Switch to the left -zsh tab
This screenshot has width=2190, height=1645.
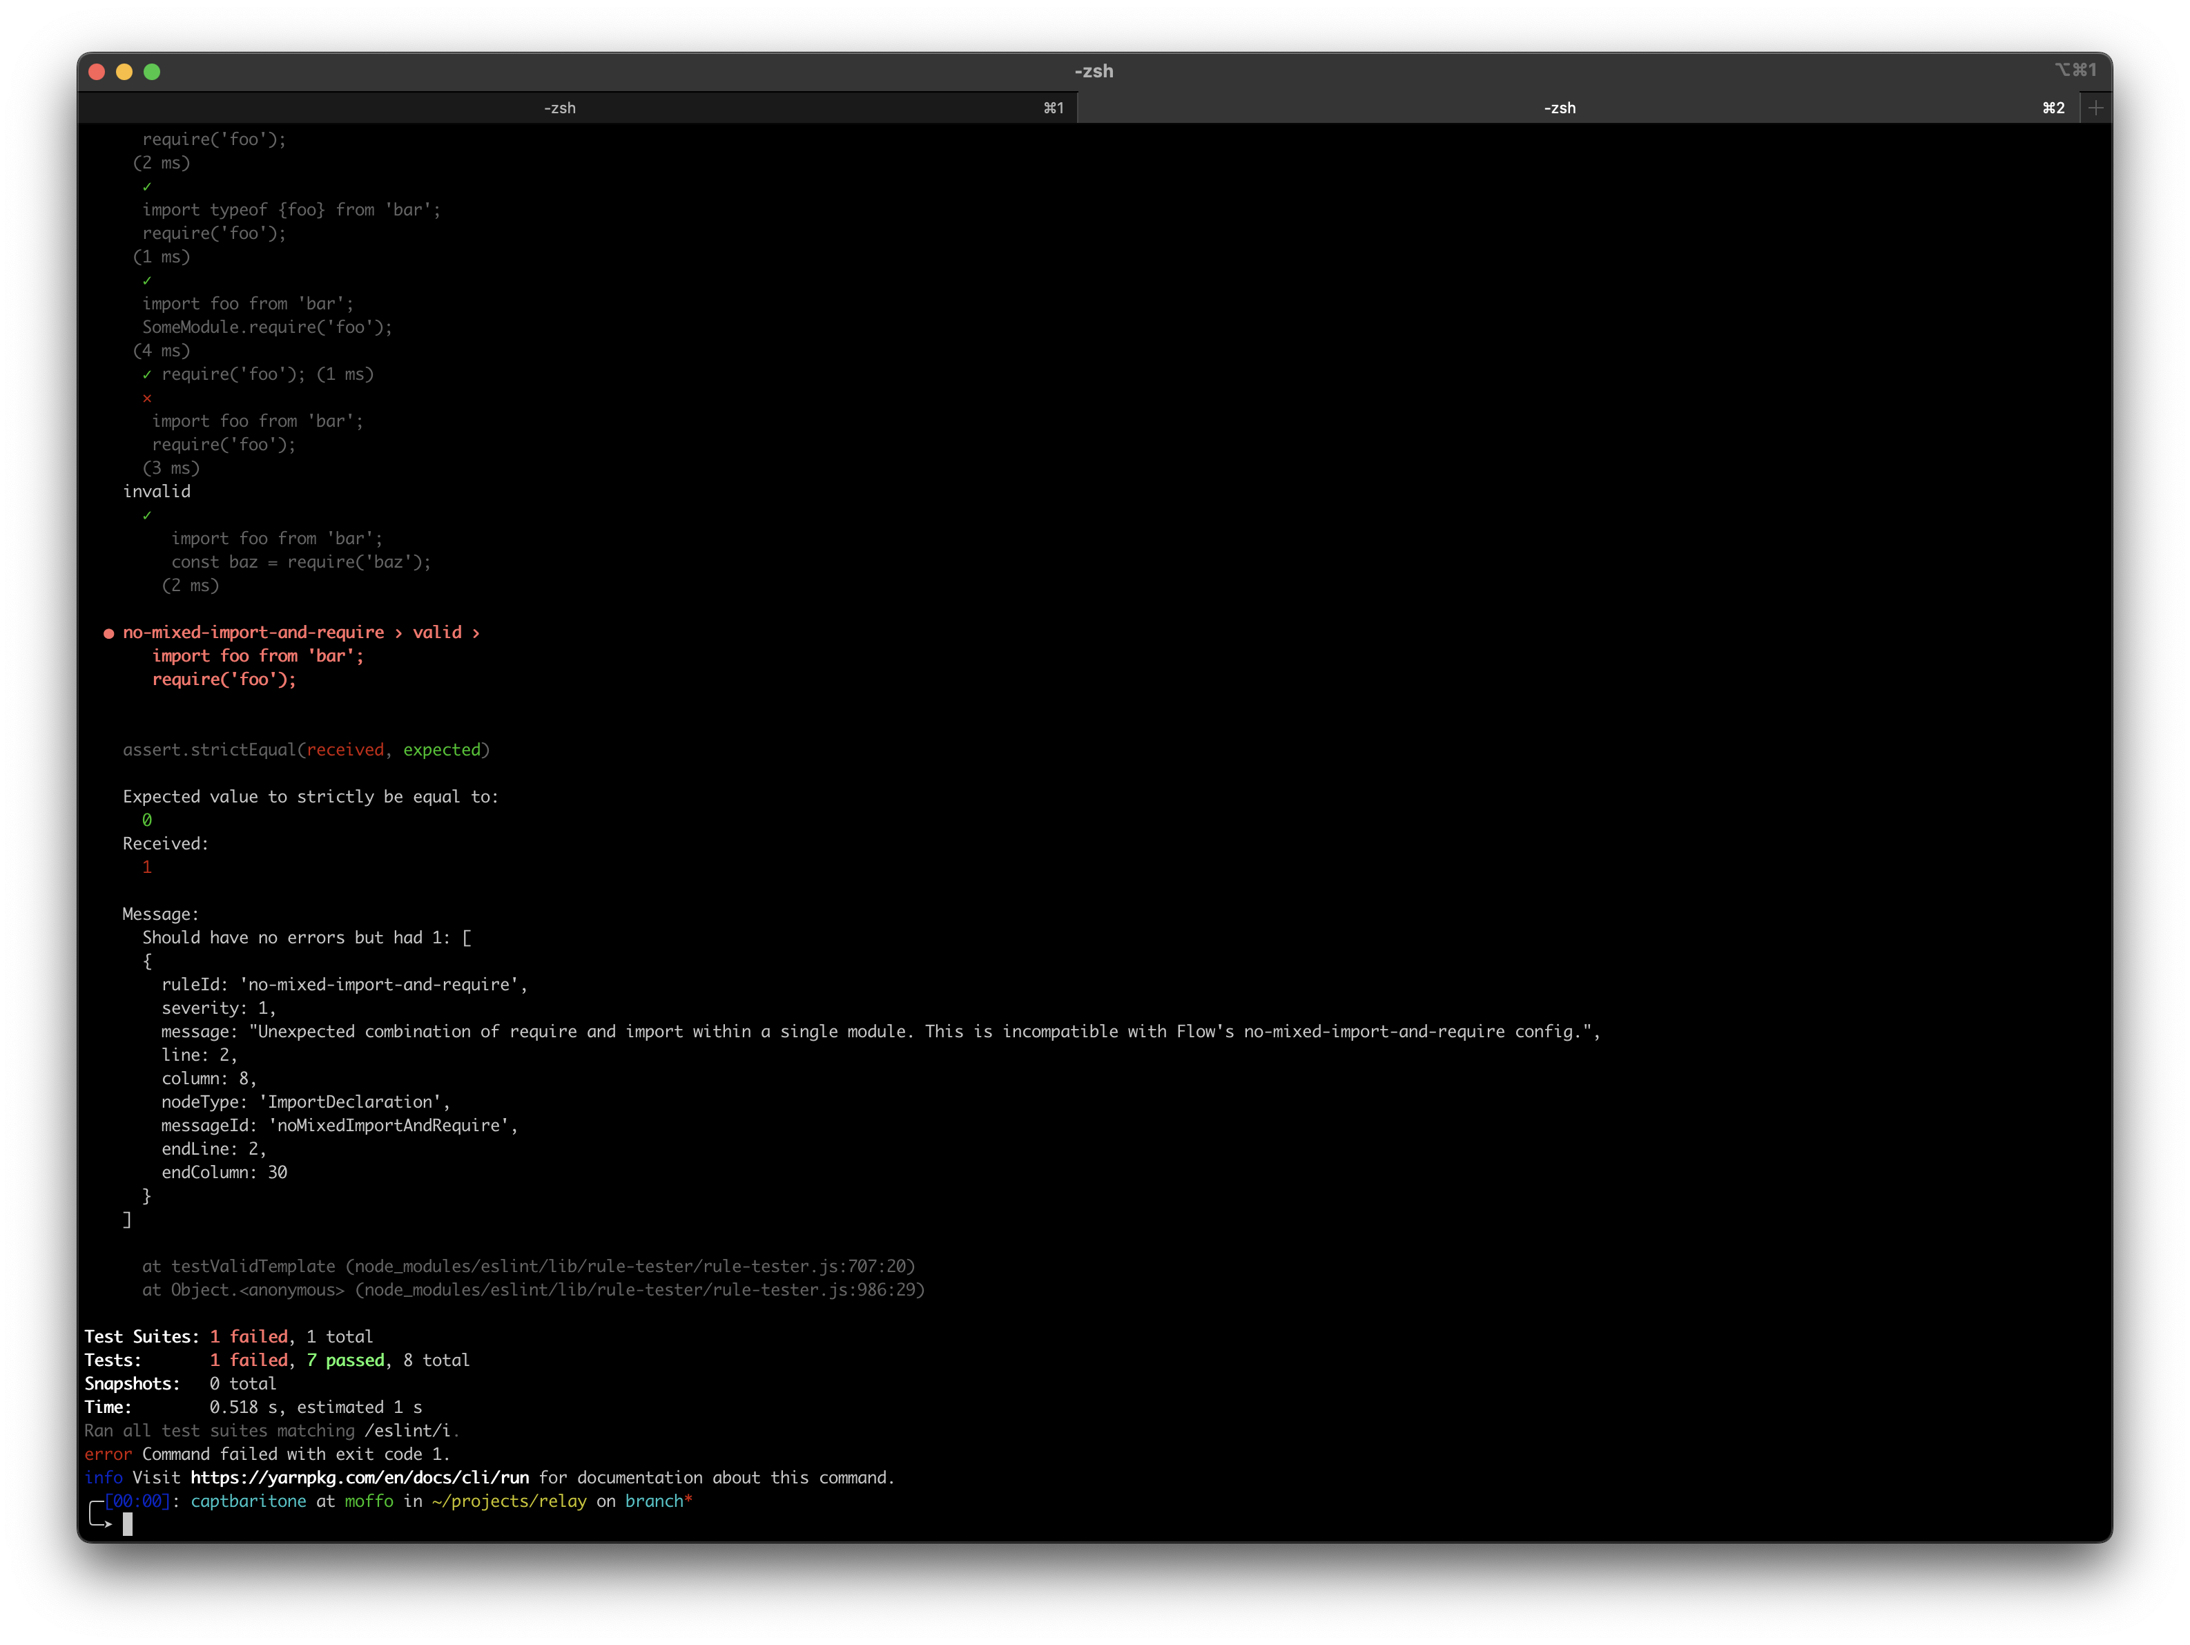559,108
